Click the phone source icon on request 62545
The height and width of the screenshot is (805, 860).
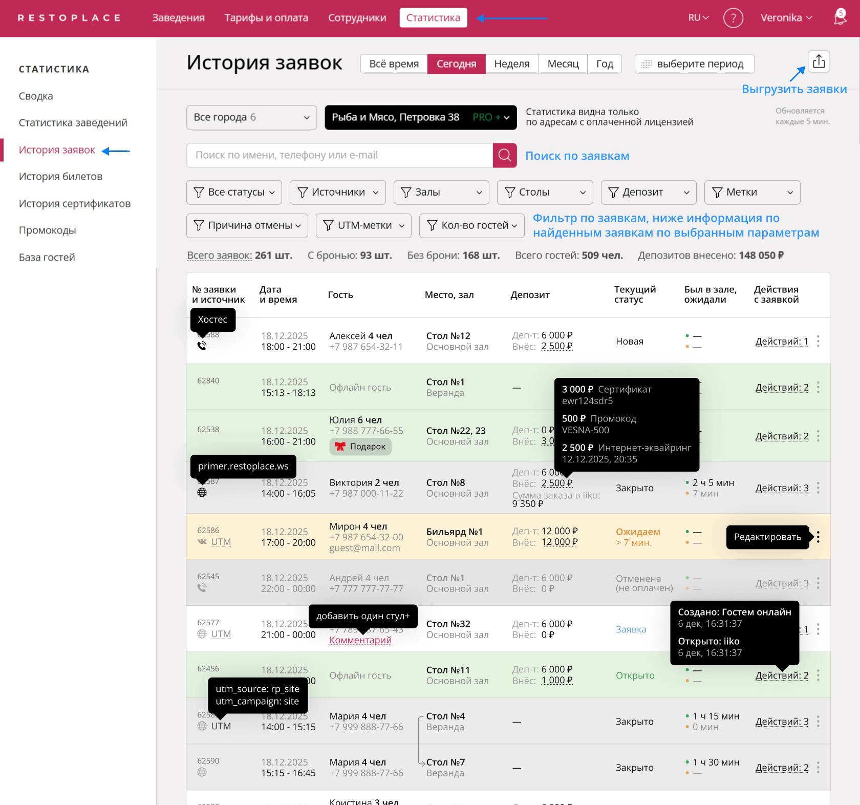pyautogui.click(x=202, y=588)
